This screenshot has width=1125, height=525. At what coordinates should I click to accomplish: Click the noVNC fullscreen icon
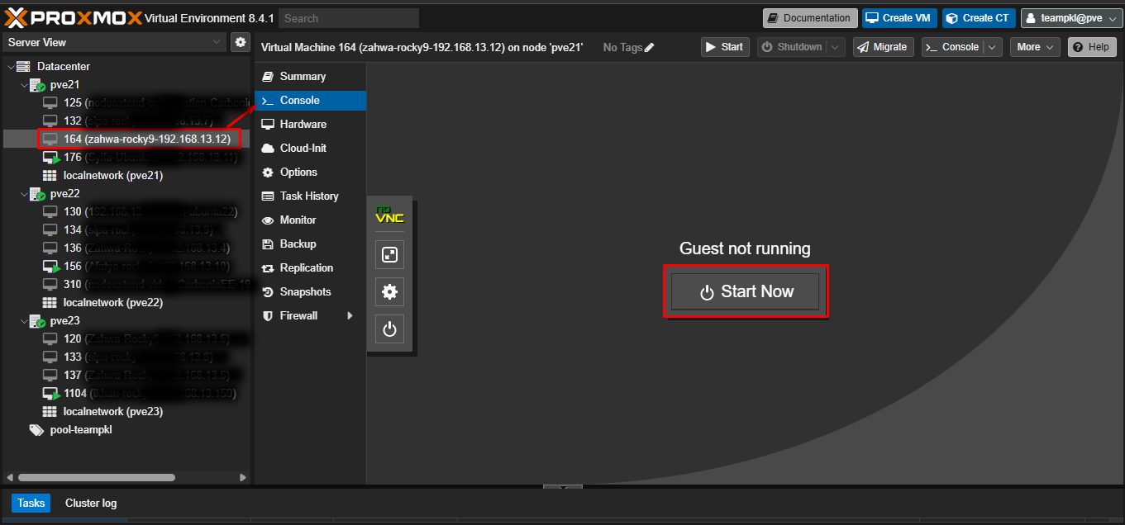point(389,255)
